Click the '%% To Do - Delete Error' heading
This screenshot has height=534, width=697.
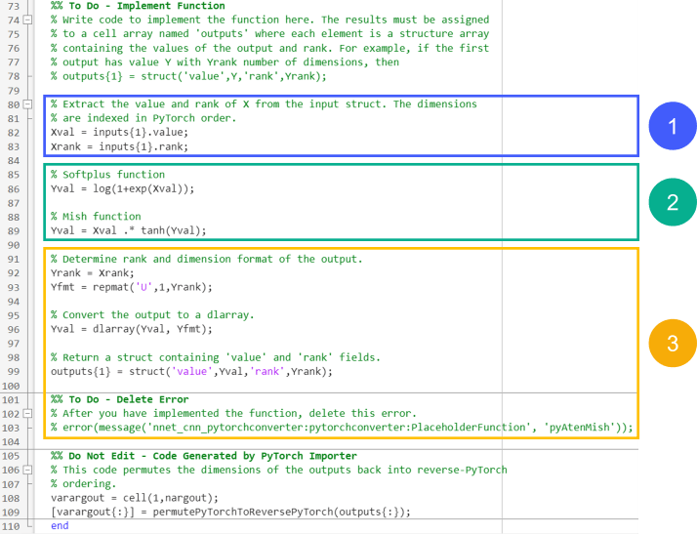(x=119, y=399)
